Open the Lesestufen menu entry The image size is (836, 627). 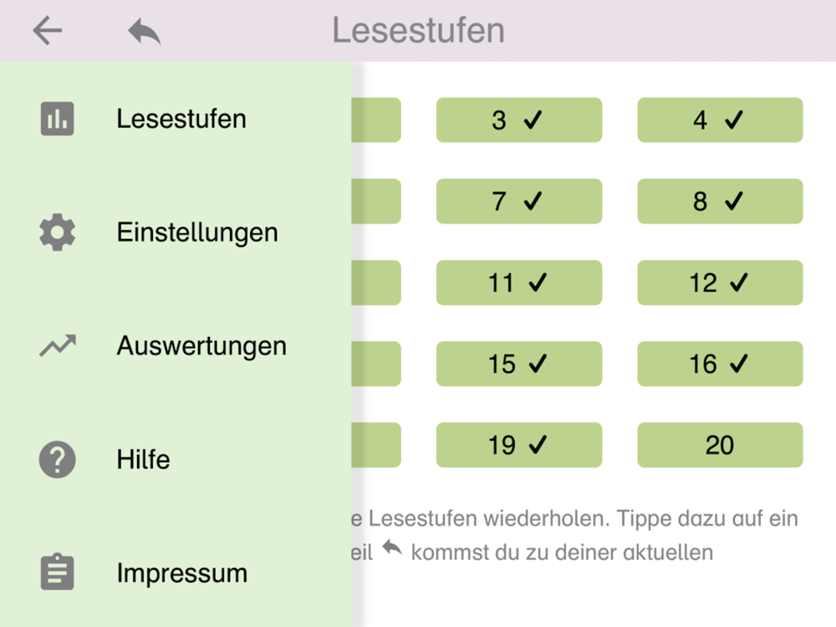176,119
